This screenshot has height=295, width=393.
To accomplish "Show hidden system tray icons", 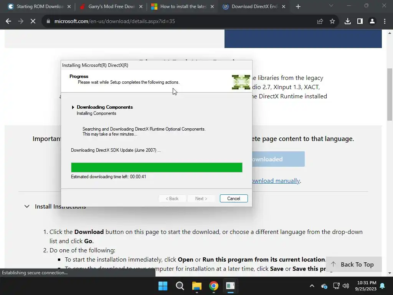I will point(312,286).
